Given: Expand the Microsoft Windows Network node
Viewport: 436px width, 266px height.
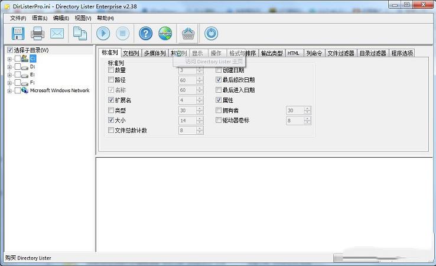Looking at the screenshot, I should coord(9,91).
